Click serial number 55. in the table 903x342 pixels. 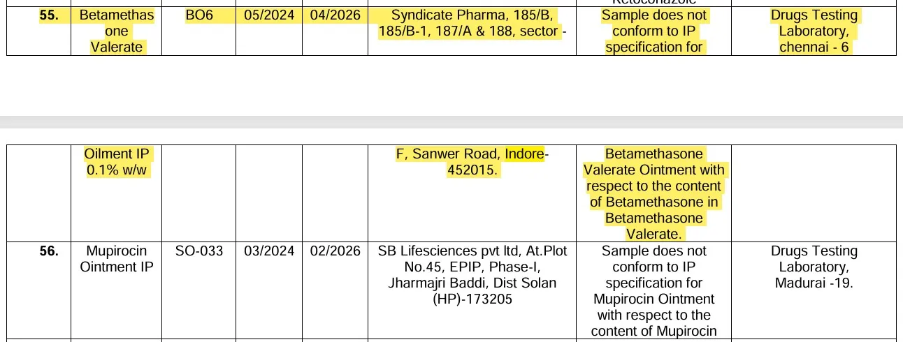click(49, 15)
